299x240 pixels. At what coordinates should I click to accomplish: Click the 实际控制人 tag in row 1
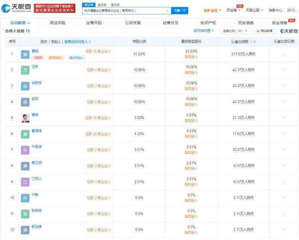coord(56,58)
